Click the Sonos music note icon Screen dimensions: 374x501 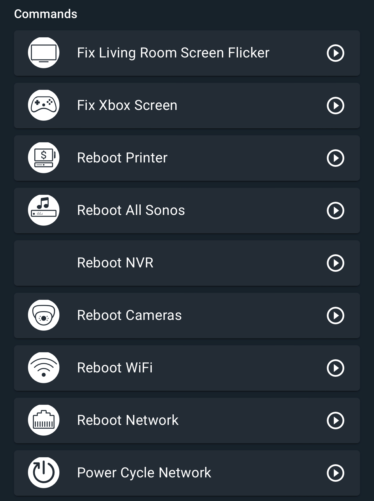(x=44, y=210)
